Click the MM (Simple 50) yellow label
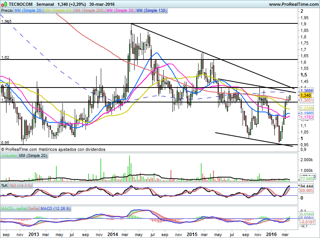The image size is (320, 238). 58,11
